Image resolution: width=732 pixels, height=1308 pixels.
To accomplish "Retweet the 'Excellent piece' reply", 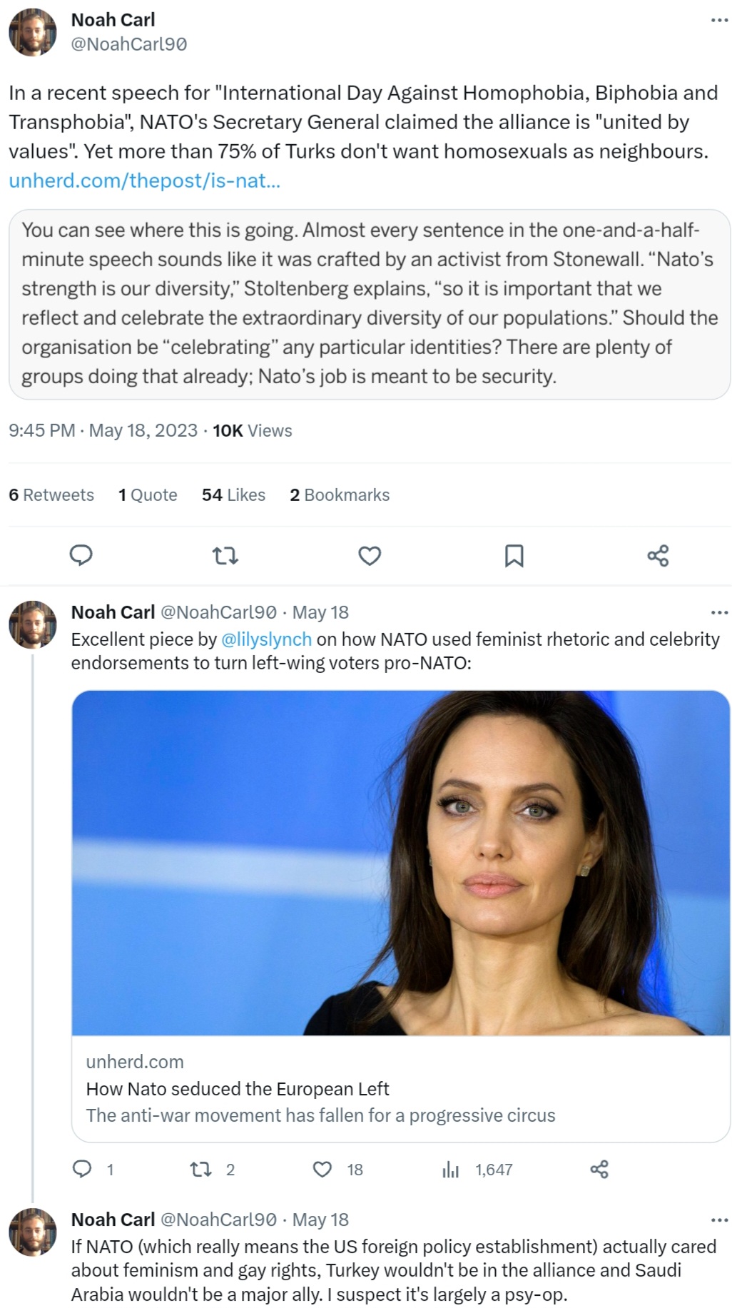I will [200, 1169].
